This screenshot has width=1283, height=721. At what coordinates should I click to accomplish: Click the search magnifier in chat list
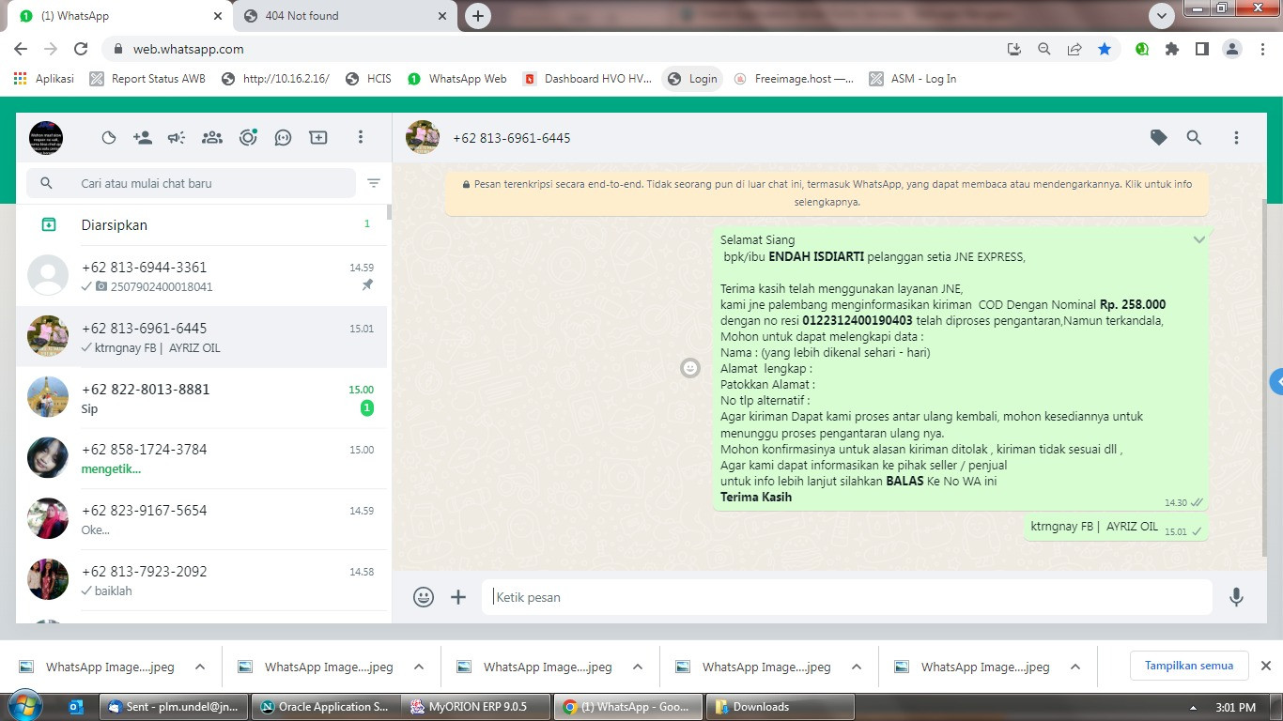46,183
